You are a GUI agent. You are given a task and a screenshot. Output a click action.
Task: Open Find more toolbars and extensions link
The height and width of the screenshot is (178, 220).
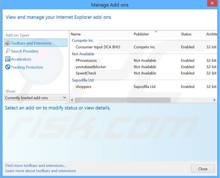(x=36, y=165)
